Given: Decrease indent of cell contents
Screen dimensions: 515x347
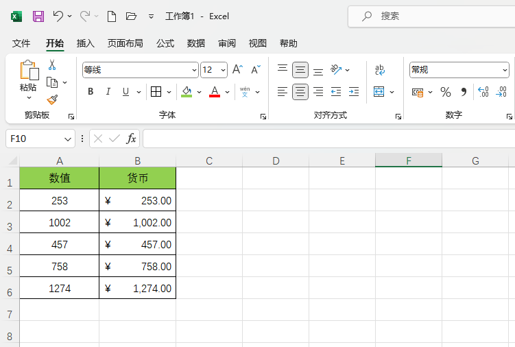Looking at the screenshot, I should pyautogui.click(x=336, y=92).
